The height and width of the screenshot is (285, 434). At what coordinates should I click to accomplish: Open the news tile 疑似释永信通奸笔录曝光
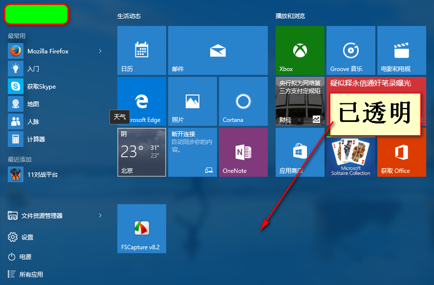click(376, 85)
